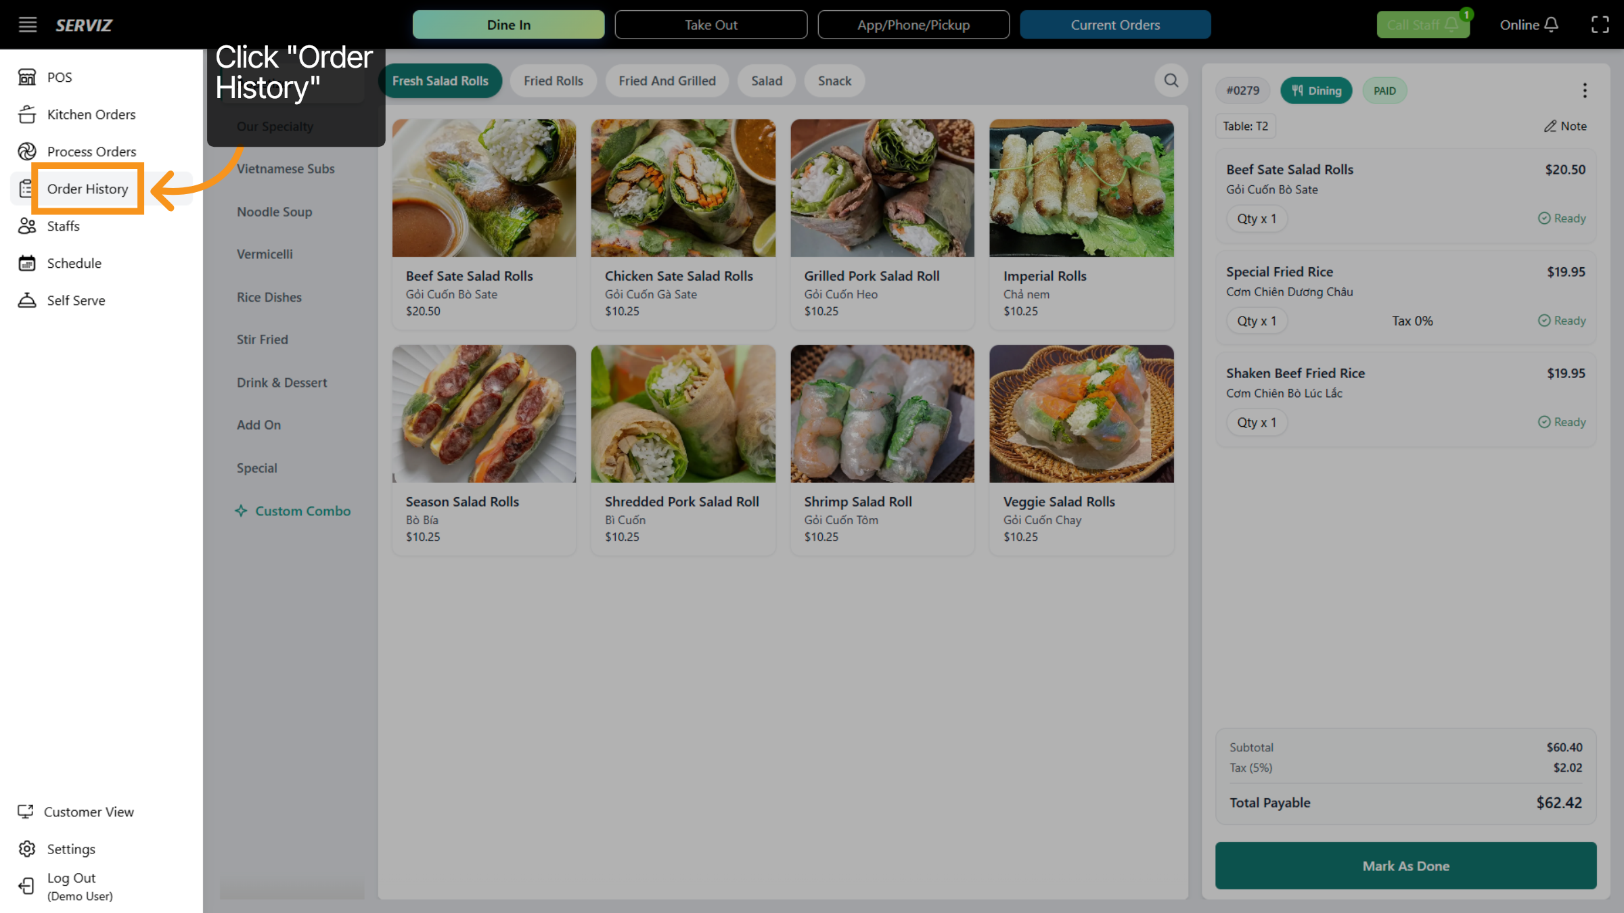1624x913 pixels.
Task: Edit the order Note with the pencil icon
Action: click(x=1566, y=126)
